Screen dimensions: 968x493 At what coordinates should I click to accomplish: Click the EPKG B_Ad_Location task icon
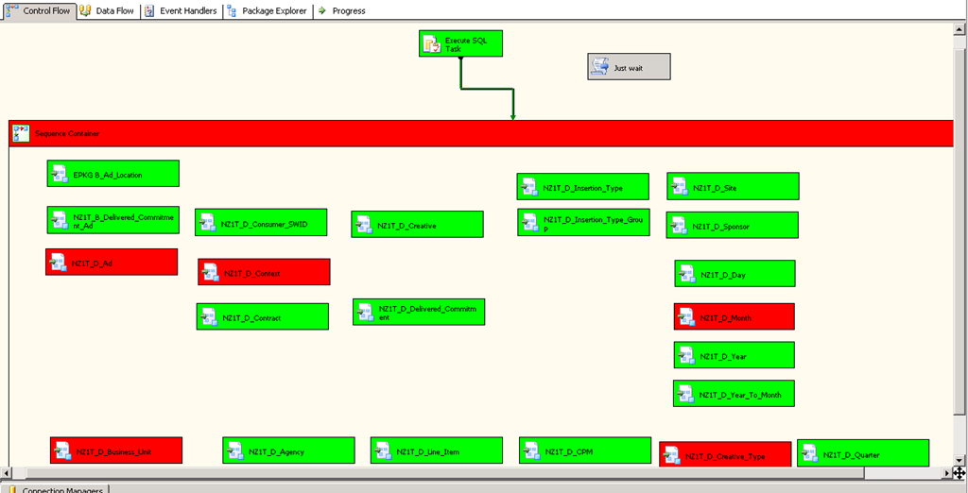(60, 174)
